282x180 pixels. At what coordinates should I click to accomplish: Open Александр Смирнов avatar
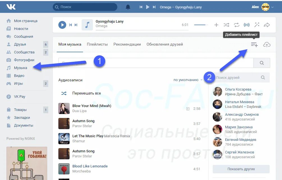pyautogui.click(x=217, y=117)
